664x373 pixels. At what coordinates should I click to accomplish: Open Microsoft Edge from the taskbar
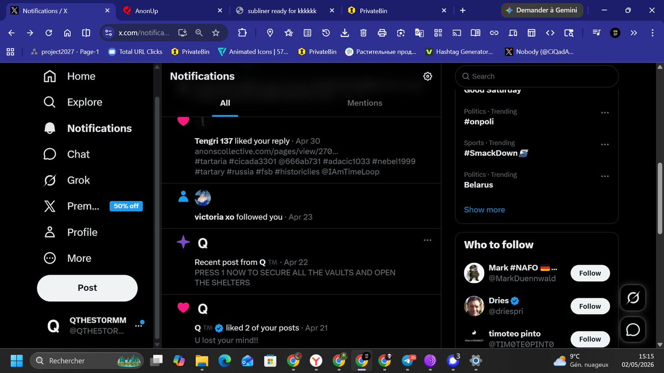tap(224, 361)
